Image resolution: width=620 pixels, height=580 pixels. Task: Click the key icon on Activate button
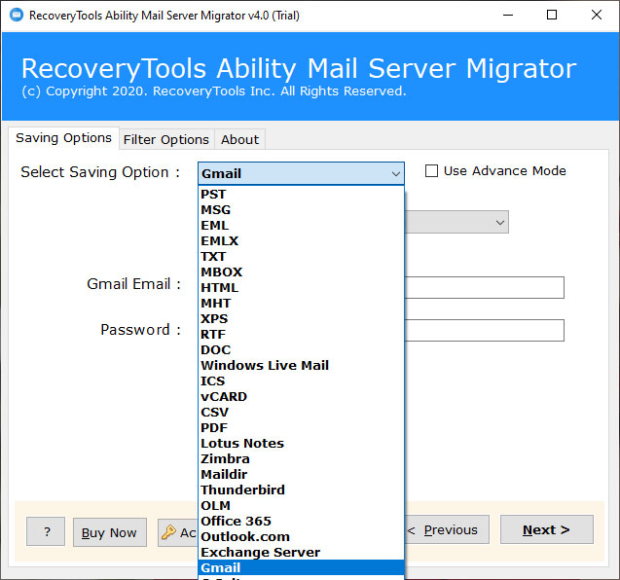(168, 532)
